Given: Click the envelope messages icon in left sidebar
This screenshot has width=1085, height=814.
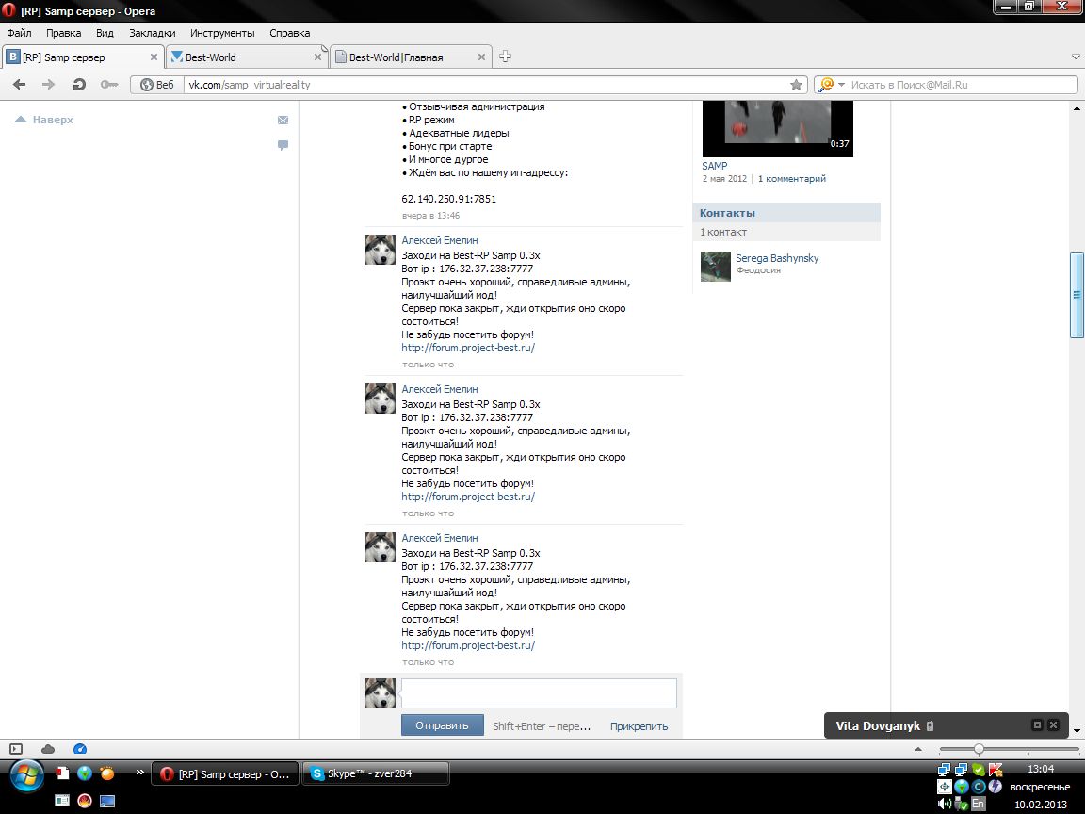Looking at the screenshot, I should coord(283,121).
